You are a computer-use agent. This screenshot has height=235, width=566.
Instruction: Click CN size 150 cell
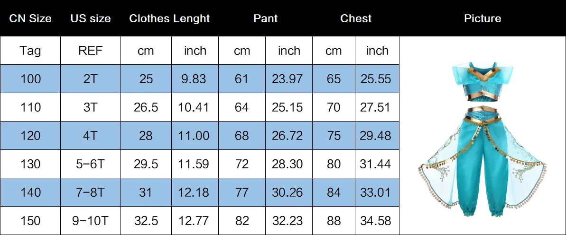click(30, 221)
